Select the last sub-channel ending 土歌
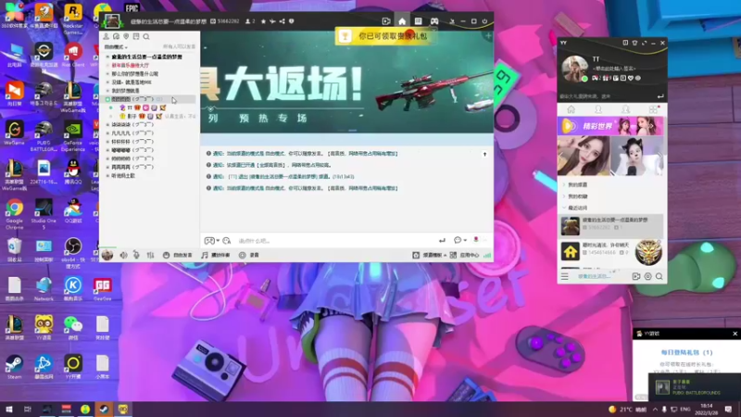741x417 pixels. pyautogui.click(x=123, y=176)
